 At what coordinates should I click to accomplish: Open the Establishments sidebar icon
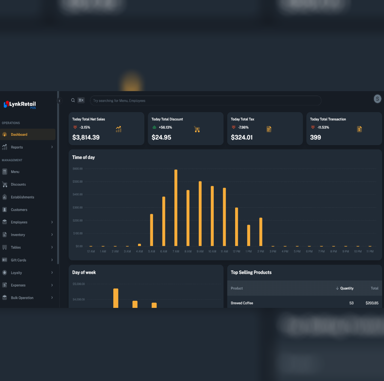pyautogui.click(x=4, y=197)
